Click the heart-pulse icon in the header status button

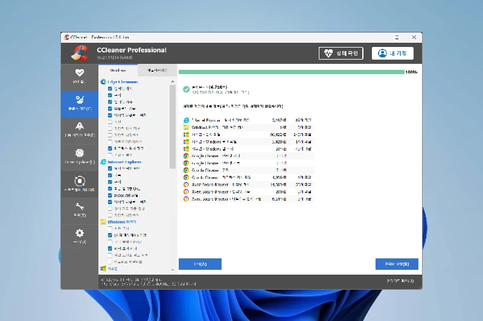coord(328,53)
